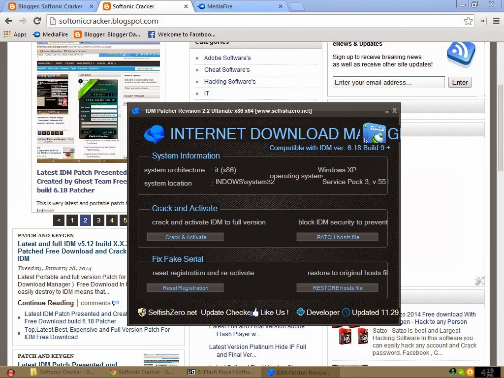This screenshot has width=504, height=378.
Task: Open Latest Version Platinum Hide IP link
Action: click(x=257, y=350)
